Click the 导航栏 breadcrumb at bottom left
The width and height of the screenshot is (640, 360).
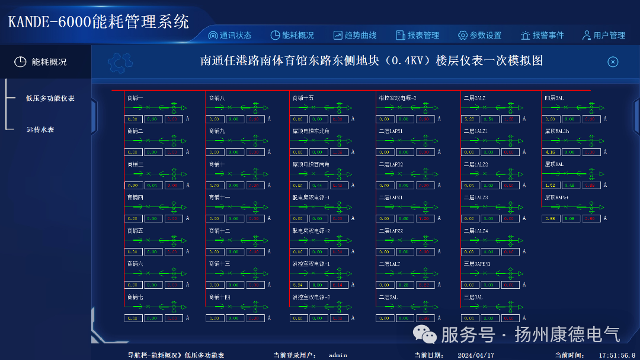(x=132, y=355)
